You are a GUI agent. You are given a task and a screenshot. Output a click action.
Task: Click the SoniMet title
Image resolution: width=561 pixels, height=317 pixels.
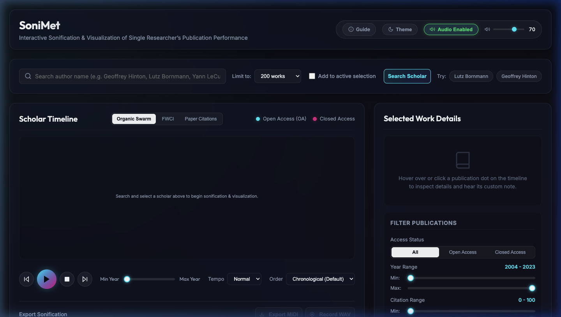pos(40,25)
